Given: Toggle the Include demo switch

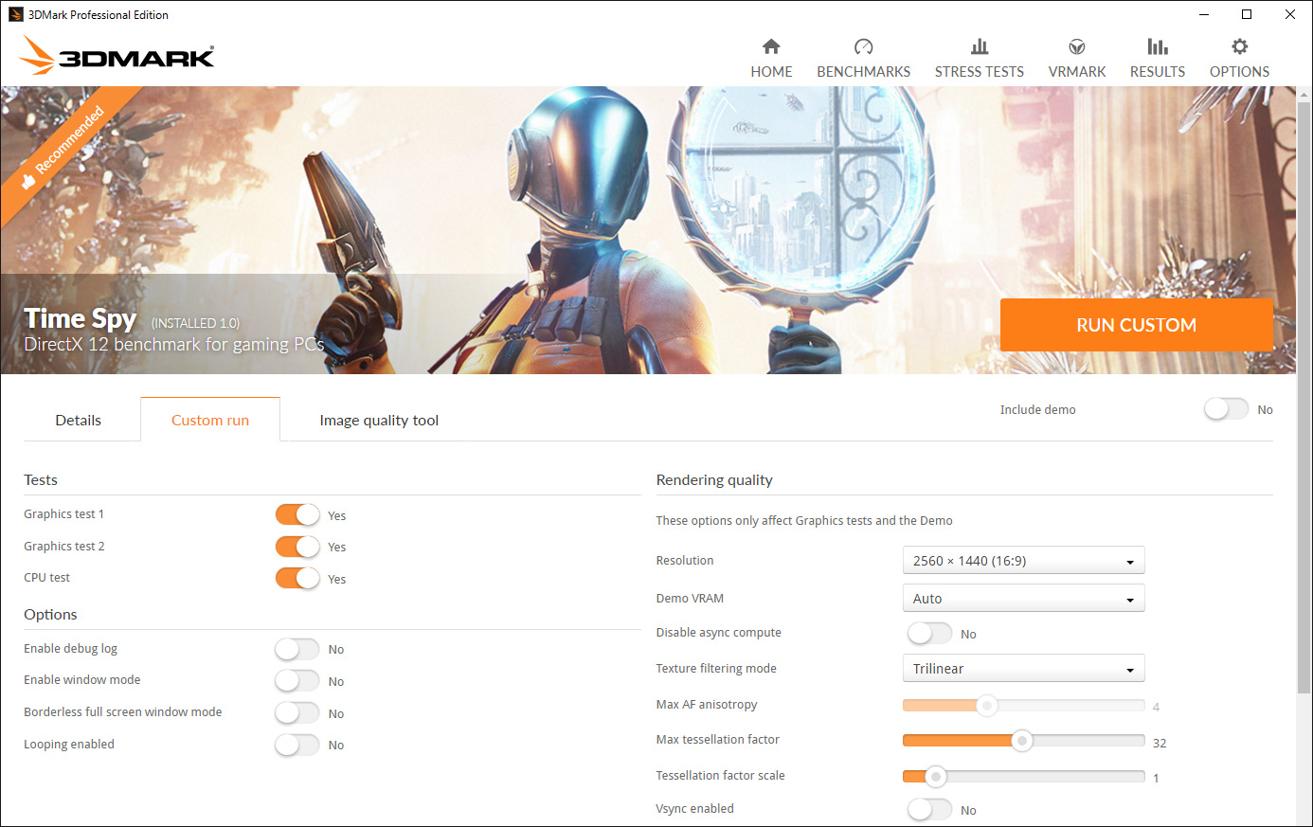Looking at the screenshot, I should pyautogui.click(x=1226, y=409).
